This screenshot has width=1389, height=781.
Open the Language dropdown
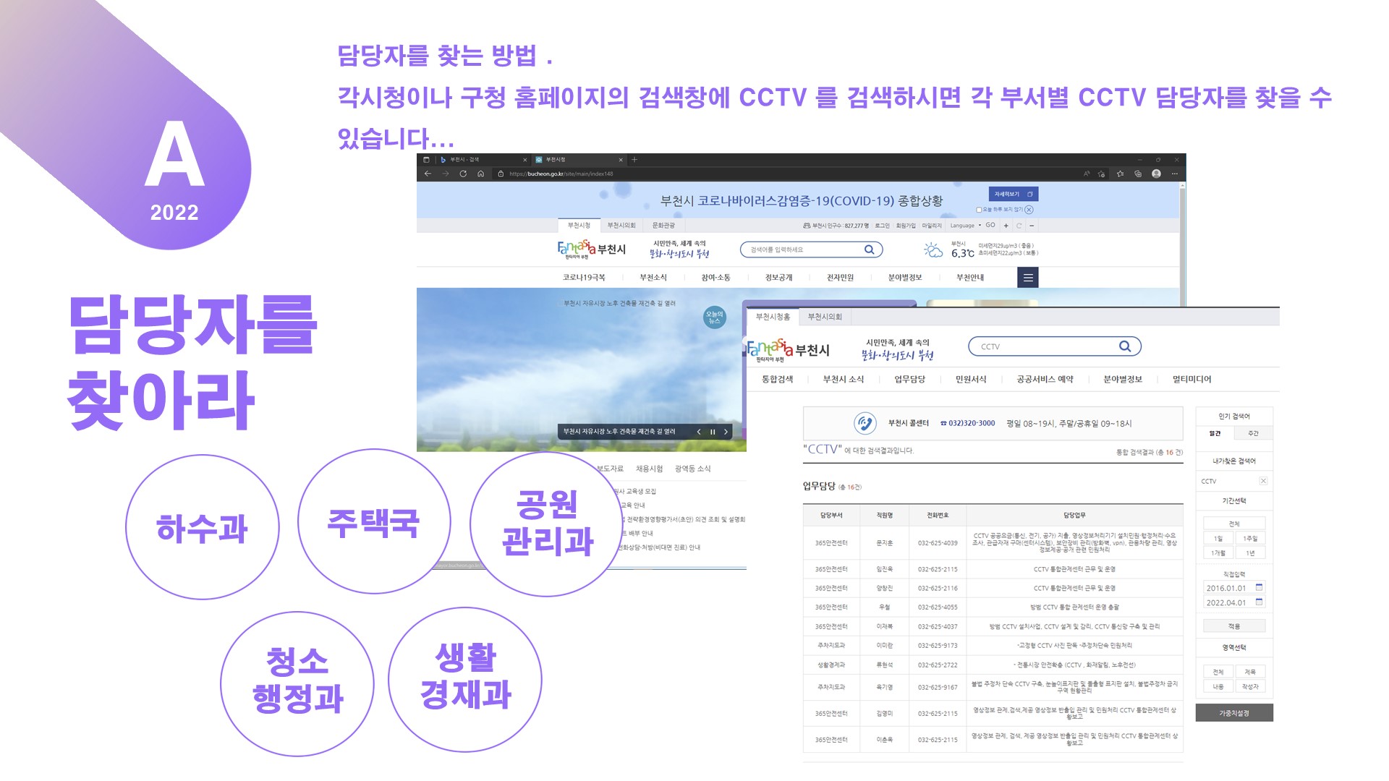pyautogui.click(x=965, y=226)
